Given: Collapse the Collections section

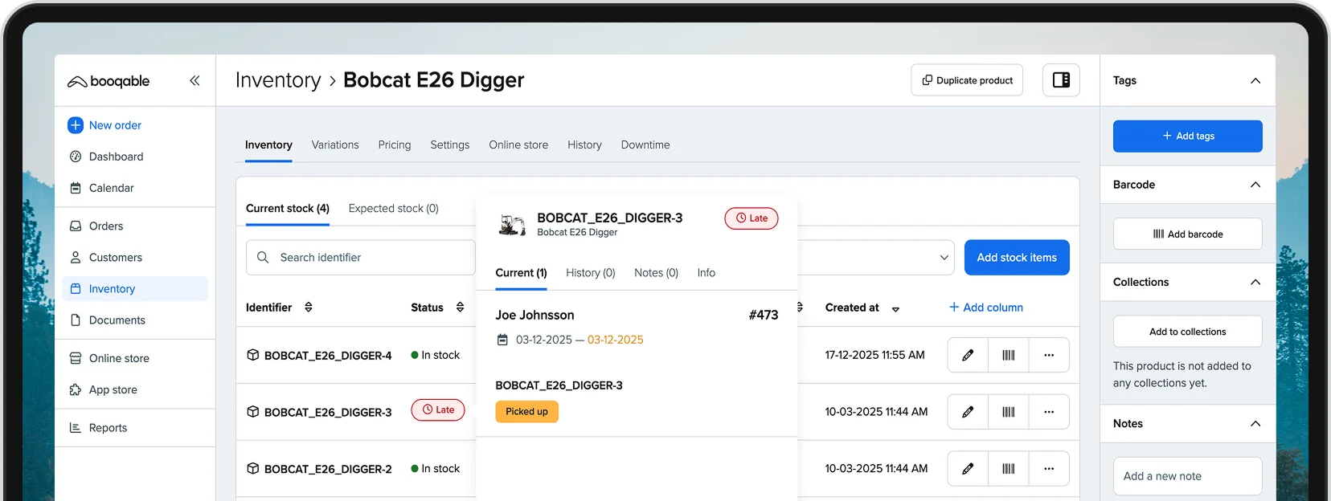Looking at the screenshot, I should (x=1255, y=282).
